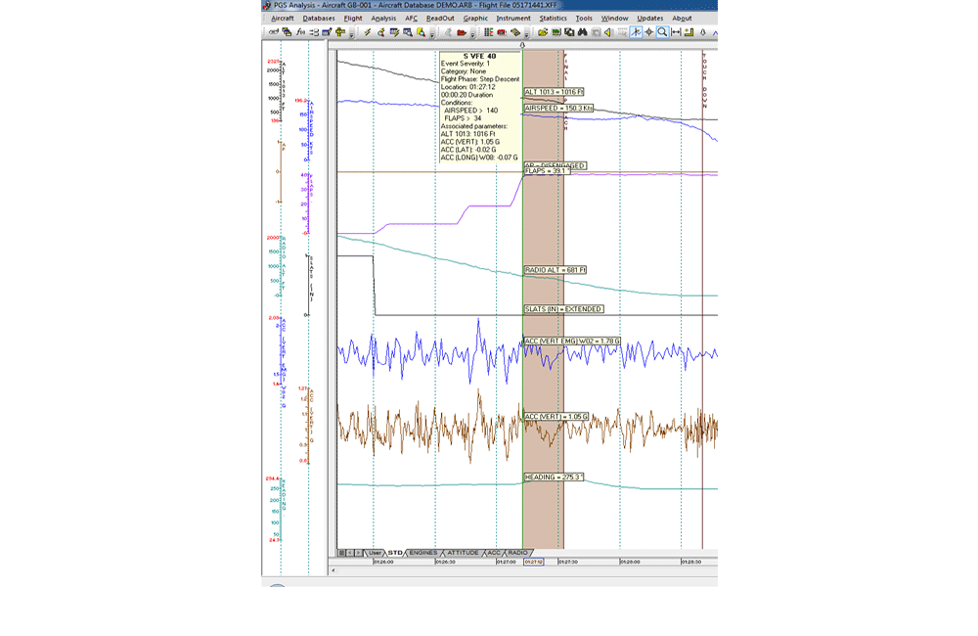The image size is (978, 636).
Task: Click the previous-tab left arrow button
Action: point(350,553)
